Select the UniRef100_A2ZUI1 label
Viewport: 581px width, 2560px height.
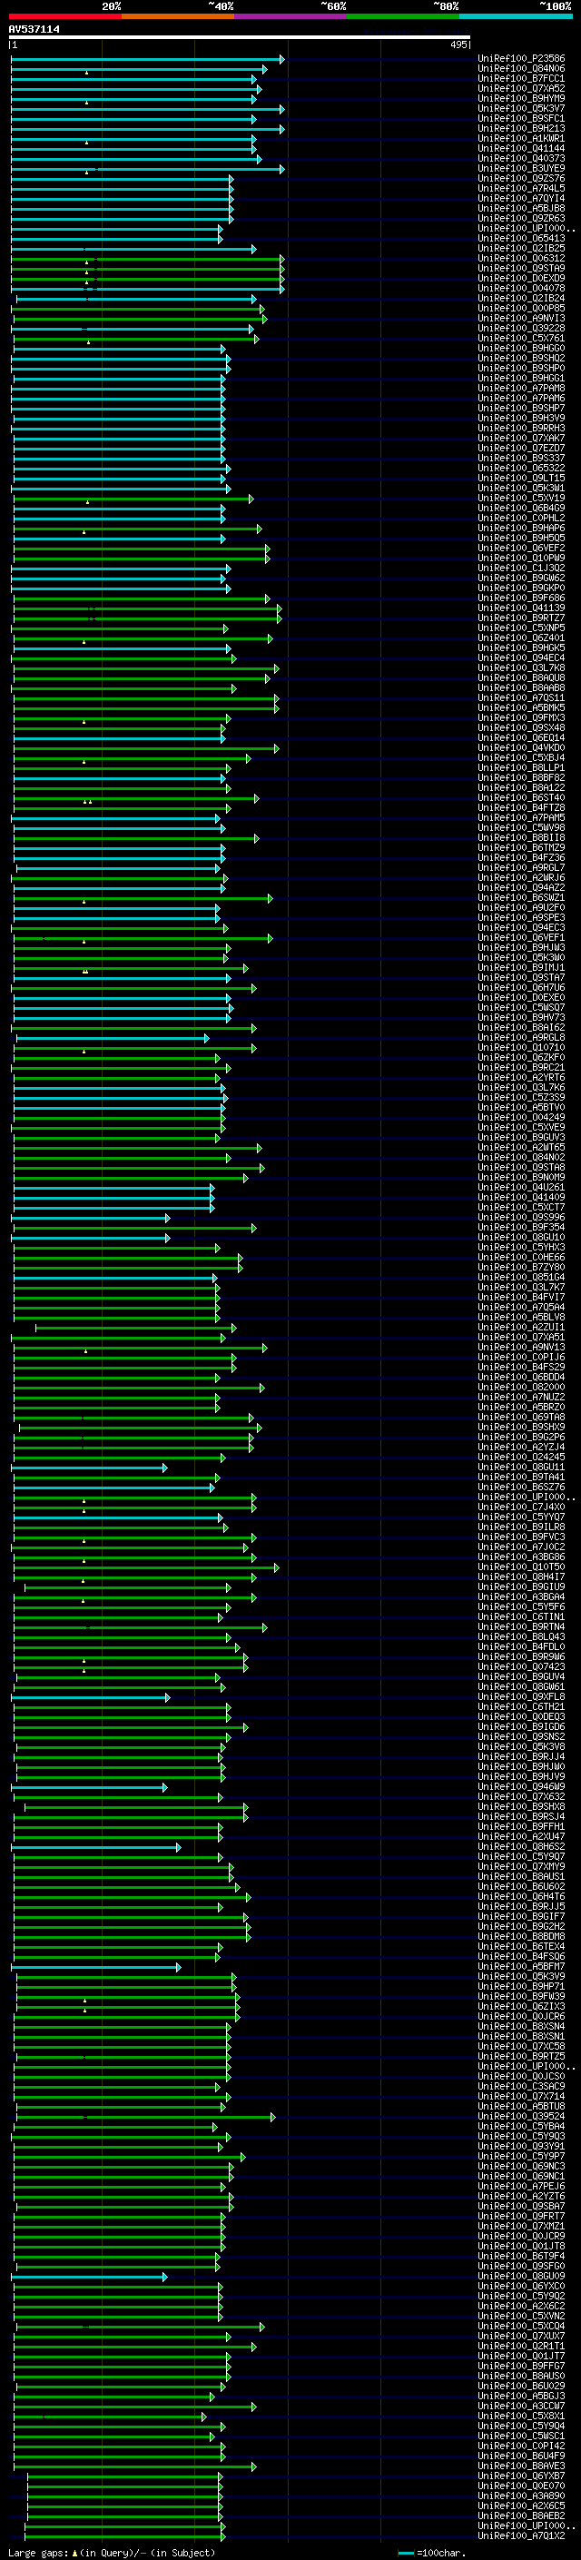521,1328
